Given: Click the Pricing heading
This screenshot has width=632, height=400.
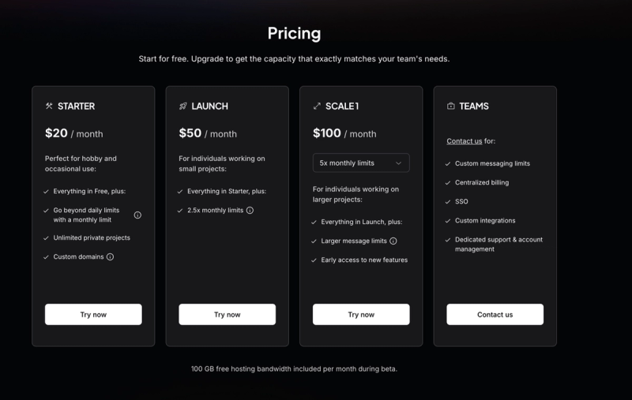Looking at the screenshot, I should pyautogui.click(x=294, y=33).
